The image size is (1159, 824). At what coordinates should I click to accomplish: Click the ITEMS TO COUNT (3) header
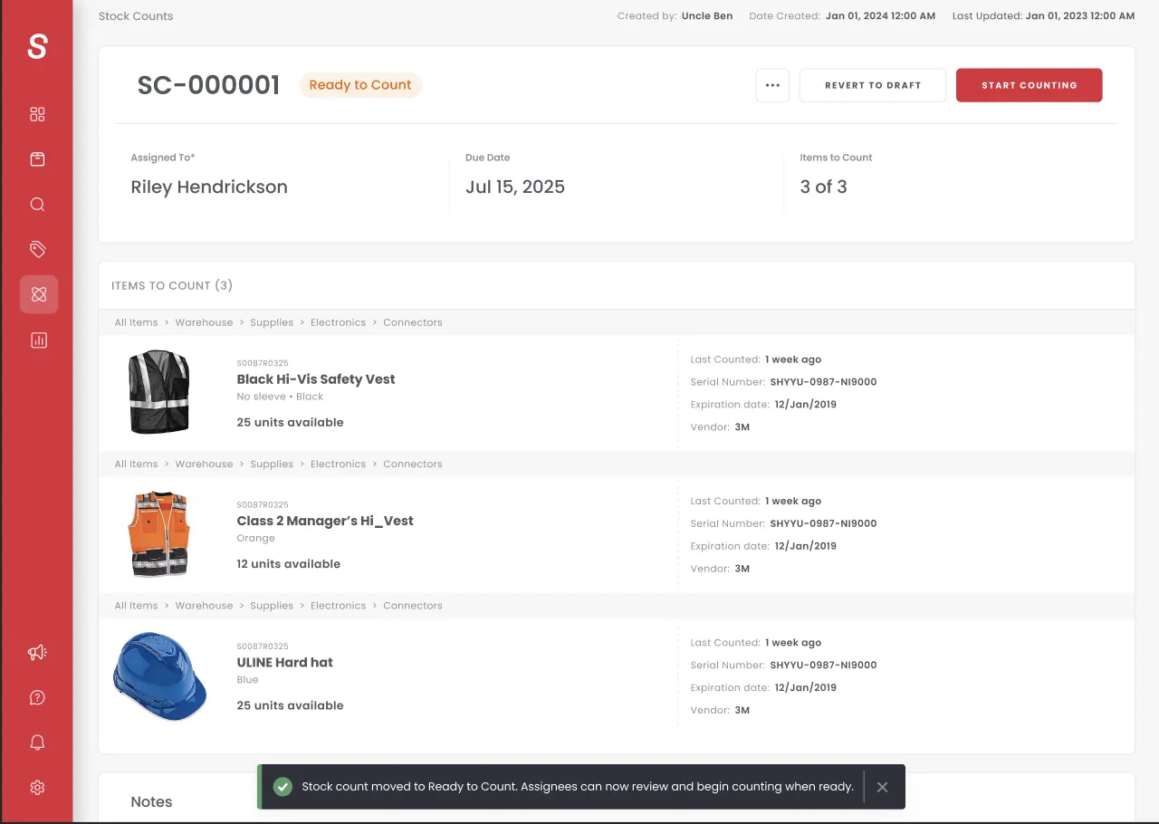pos(172,285)
